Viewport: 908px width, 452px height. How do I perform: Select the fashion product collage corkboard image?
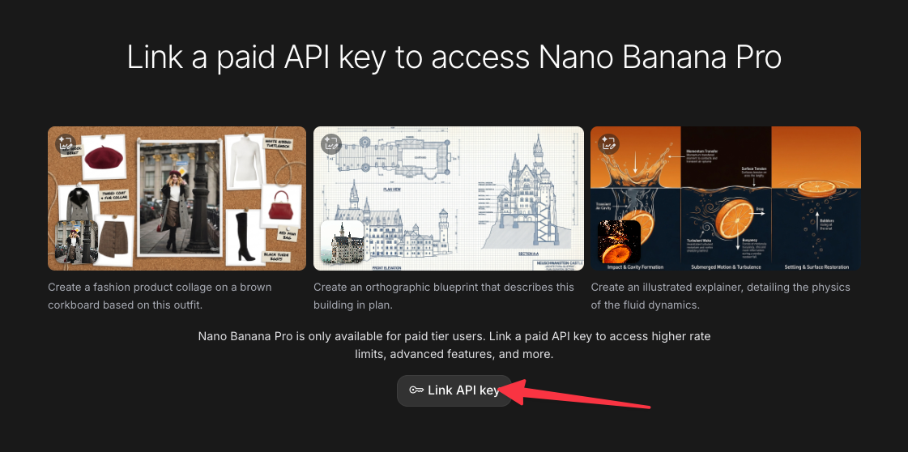(177, 198)
